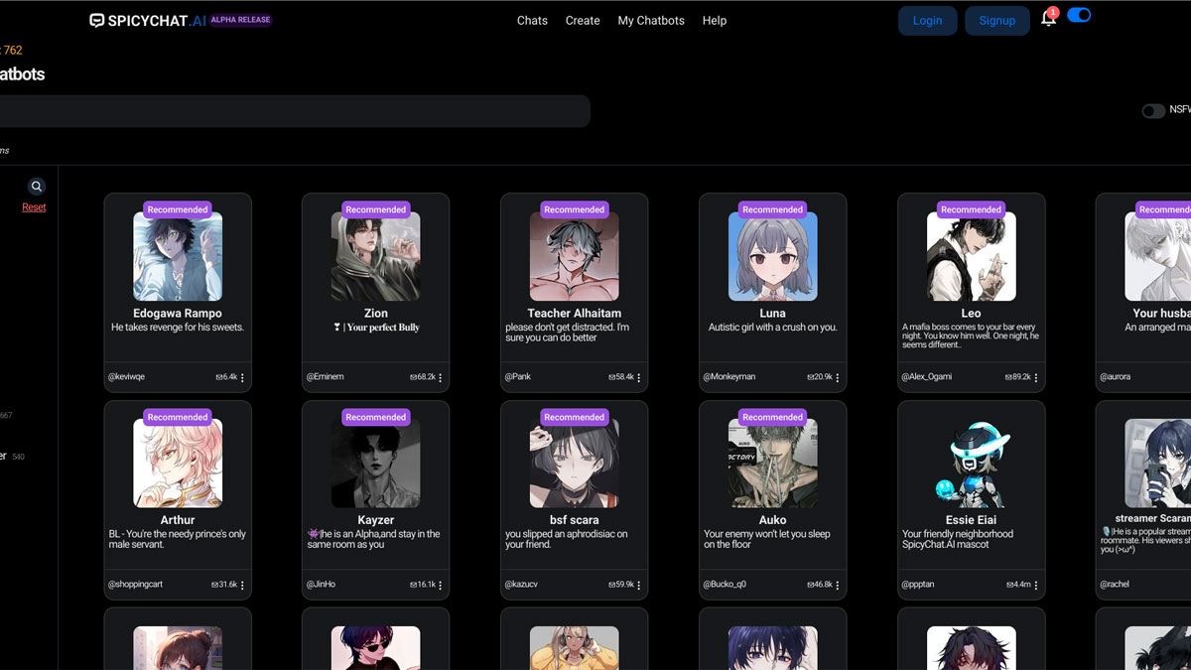
Task: Open the Essie Eiai card's three-dot menu
Action: coord(1036,586)
